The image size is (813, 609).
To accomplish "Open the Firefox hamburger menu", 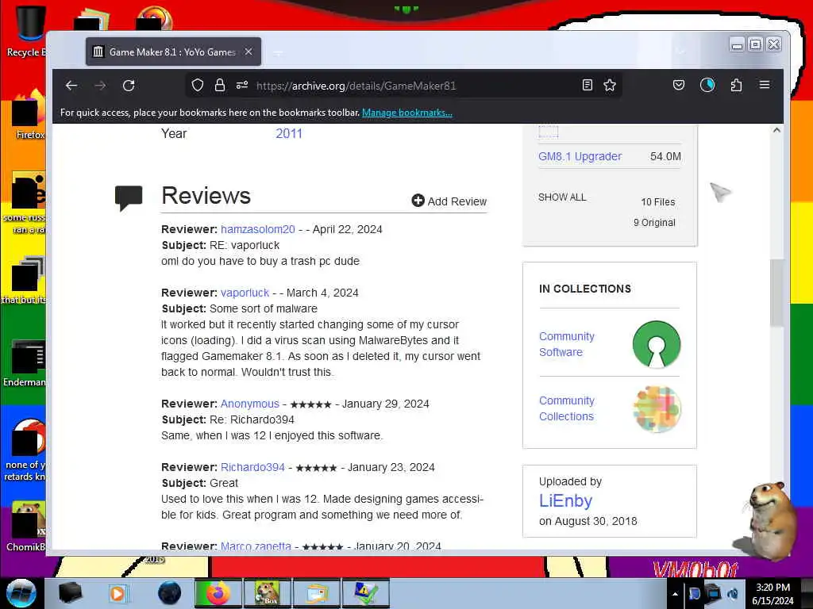I will click(765, 84).
